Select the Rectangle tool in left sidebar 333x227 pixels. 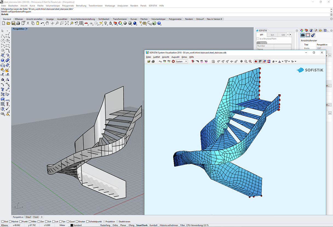7,46
